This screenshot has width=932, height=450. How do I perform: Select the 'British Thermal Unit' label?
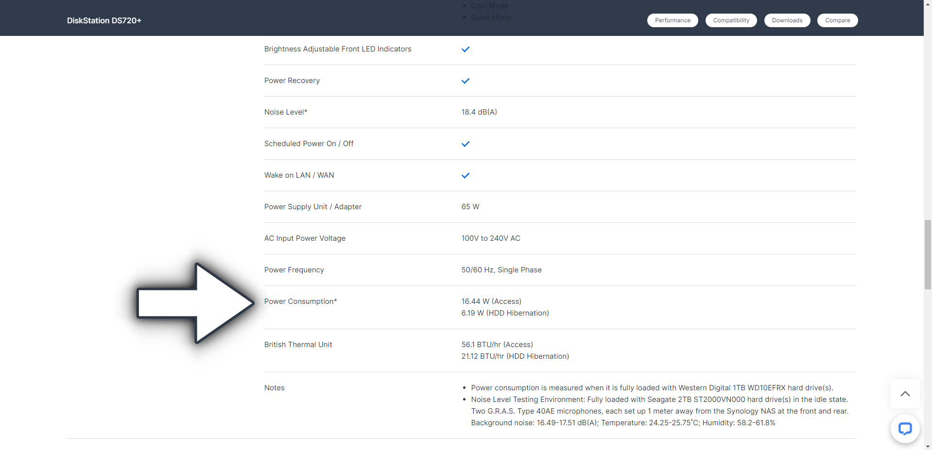[x=298, y=345]
